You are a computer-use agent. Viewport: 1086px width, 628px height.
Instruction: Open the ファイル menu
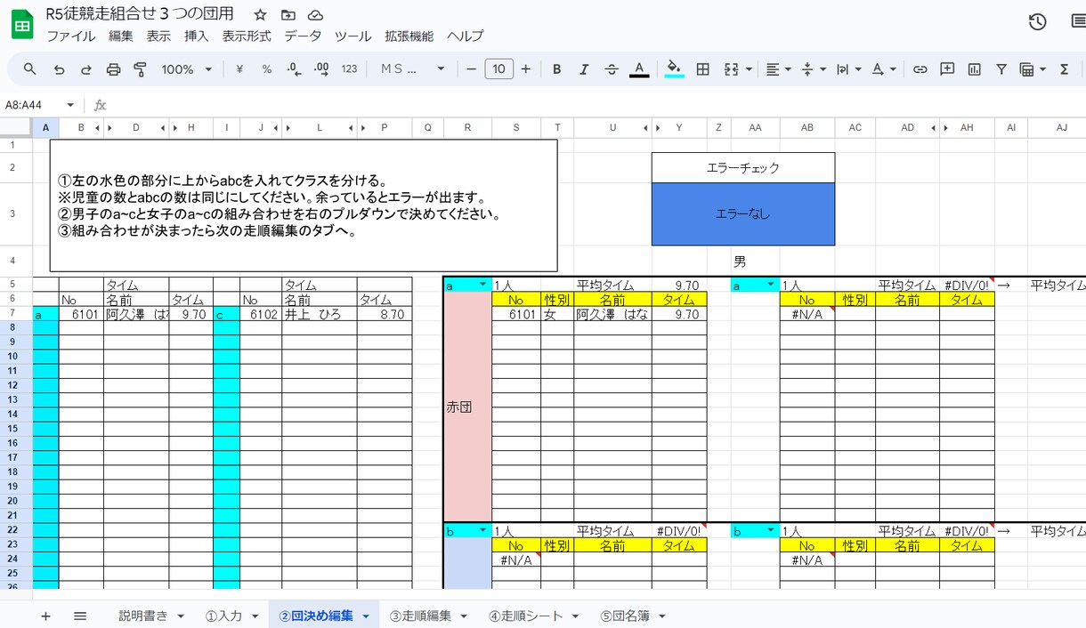pyautogui.click(x=71, y=36)
